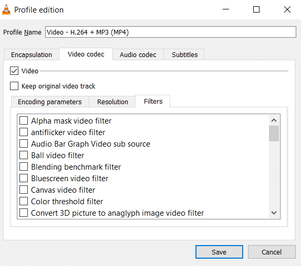The height and width of the screenshot is (266, 301).
Task: Enable Keep original video track
Action: [14, 86]
